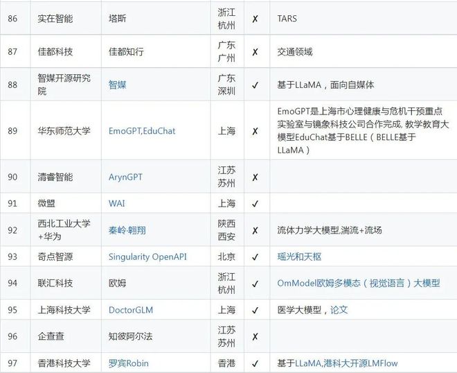
Task: Select row number 93
Action: pos(12,257)
